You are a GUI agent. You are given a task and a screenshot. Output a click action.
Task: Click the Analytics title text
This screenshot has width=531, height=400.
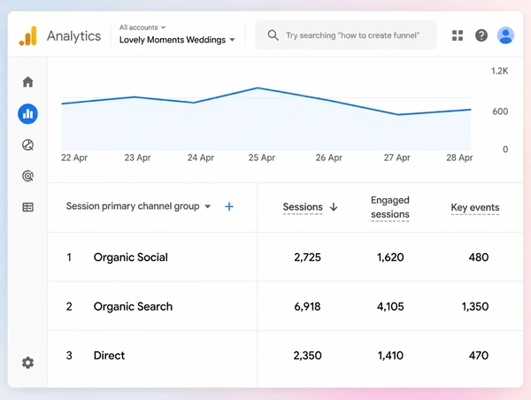[x=73, y=36]
